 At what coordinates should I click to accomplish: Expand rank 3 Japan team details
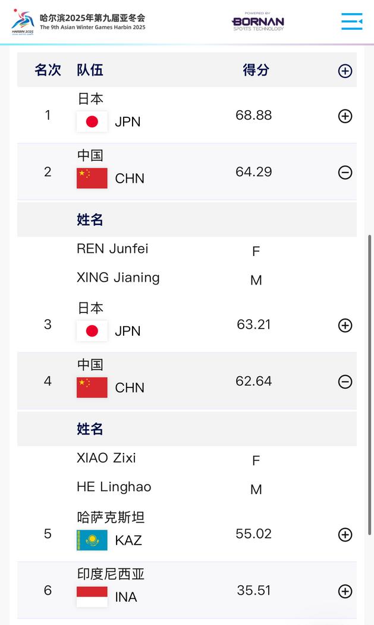tap(345, 325)
